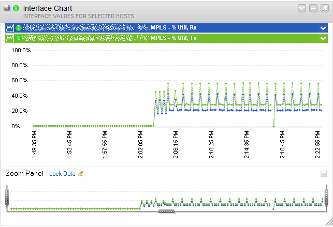This screenshot has height=227, width=333.
Task: Collapse the Zoom Panel with minus button
Action: [x=324, y=174]
